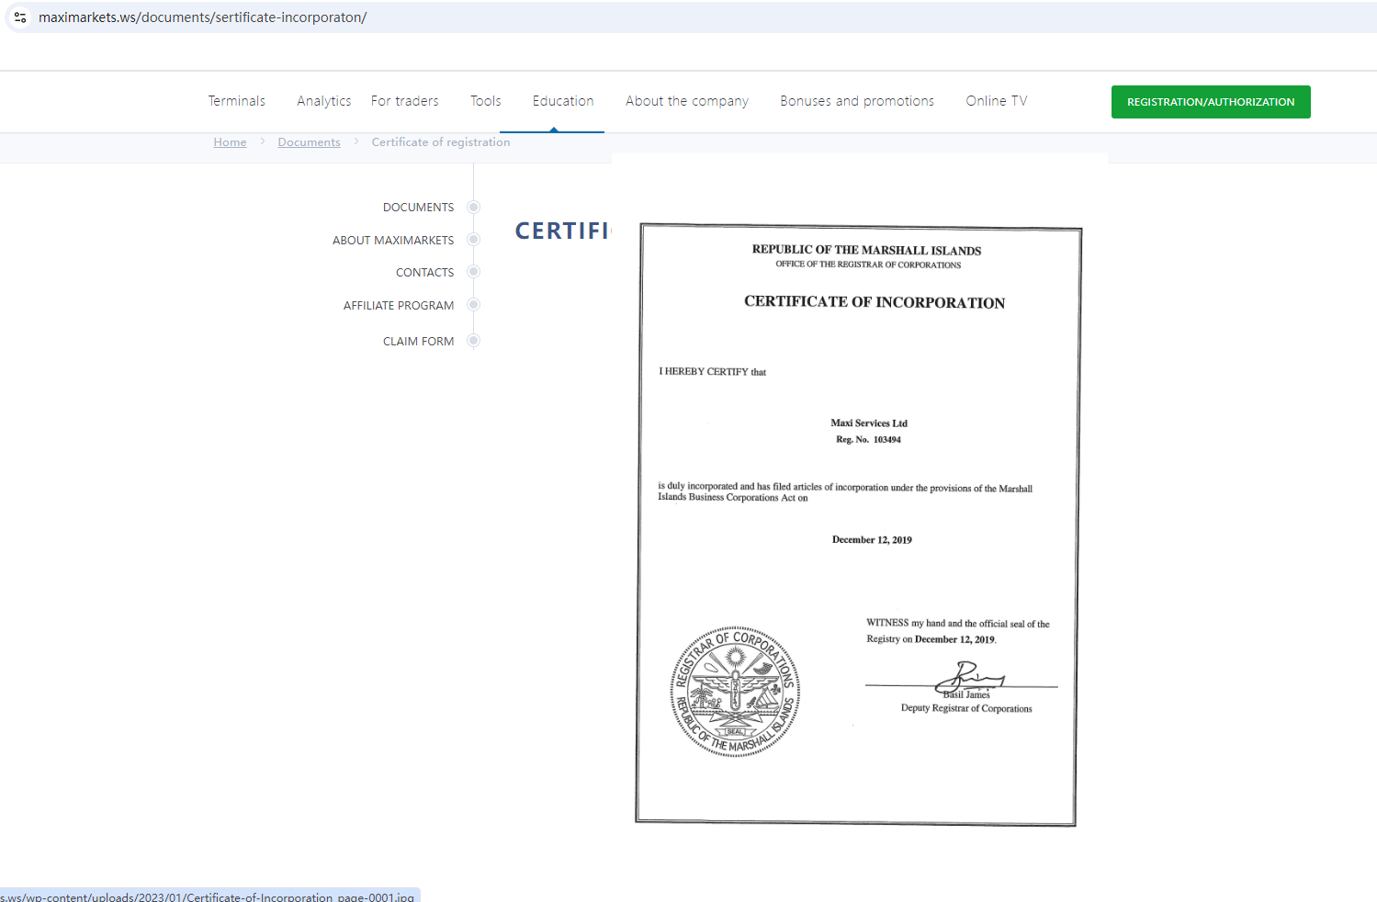Image resolution: width=1377 pixels, height=902 pixels.
Task: Open the Online TV page
Action: click(997, 101)
